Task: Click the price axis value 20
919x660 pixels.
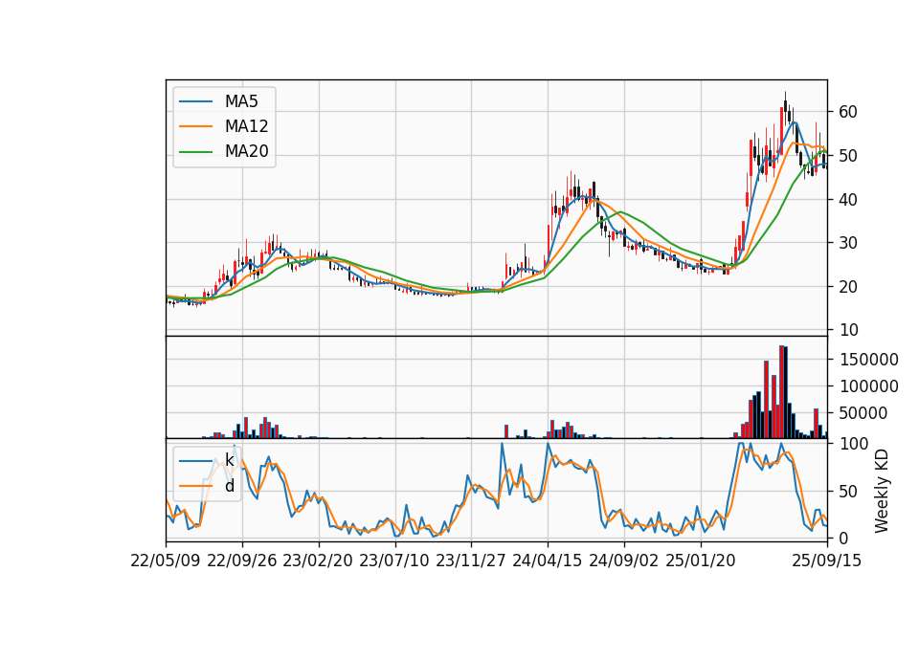Action: tap(847, 287)
